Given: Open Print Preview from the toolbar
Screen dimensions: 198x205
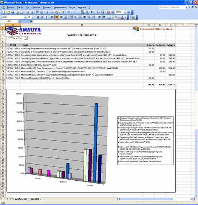Looking at the screenshot, I should point(32,12).
